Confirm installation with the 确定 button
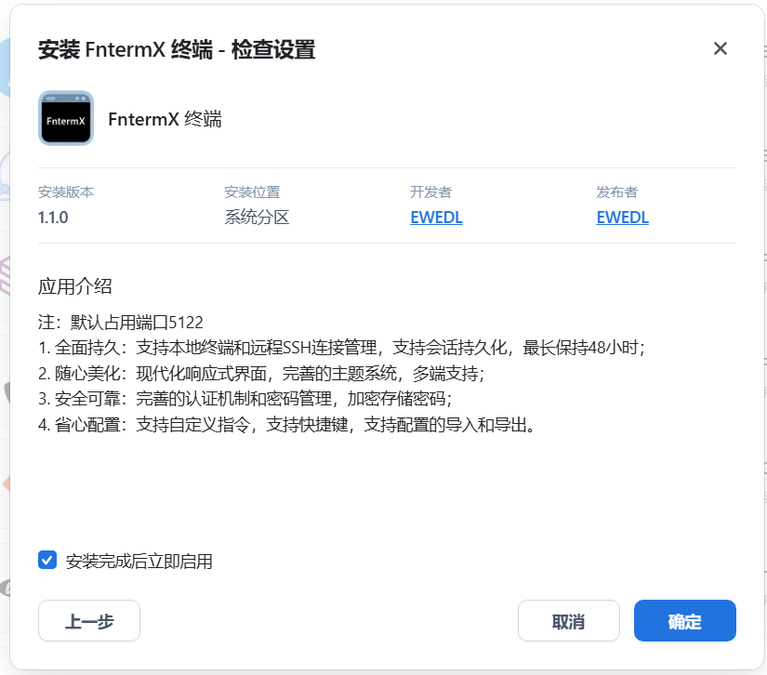The height and width of the screenshot is (675, 767). pyautogui.click(x=684, y=621)
